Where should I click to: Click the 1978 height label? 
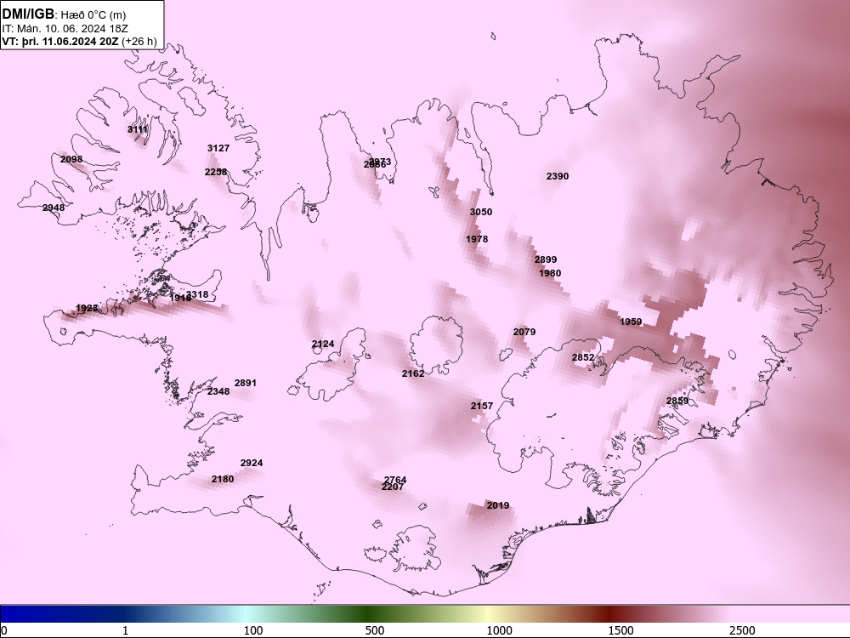click(x=477, y=239)
